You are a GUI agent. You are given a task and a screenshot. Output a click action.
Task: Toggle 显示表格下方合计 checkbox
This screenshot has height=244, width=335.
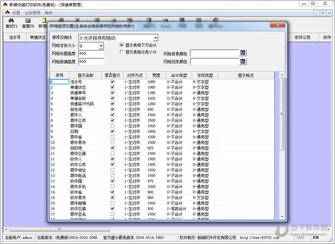tap(122, 45)
